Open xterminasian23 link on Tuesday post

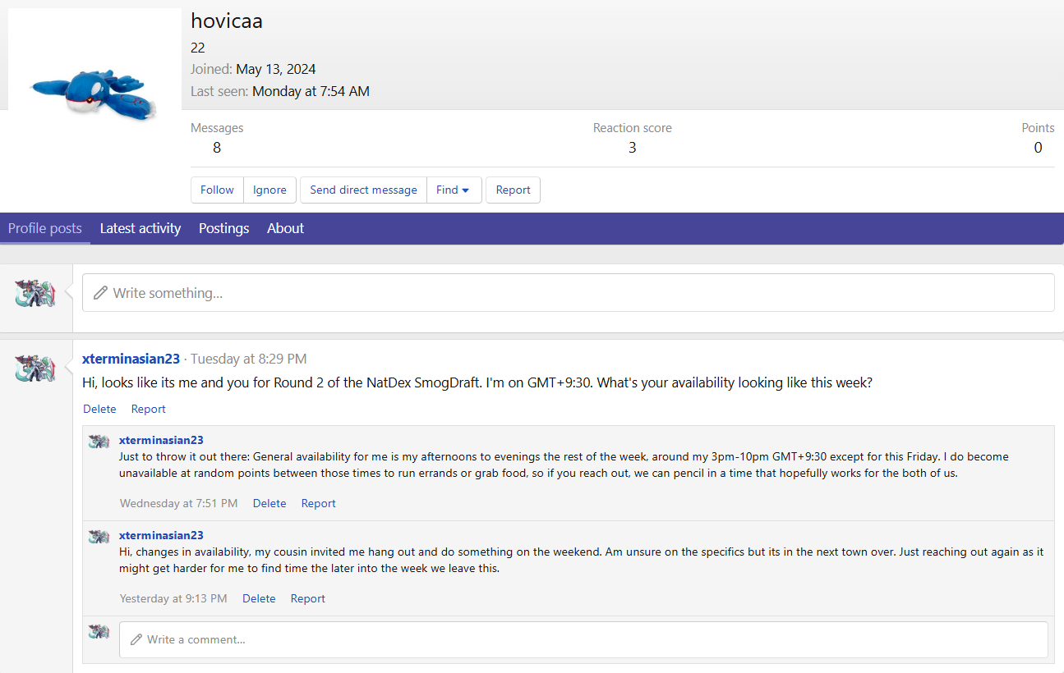[131, 359]
